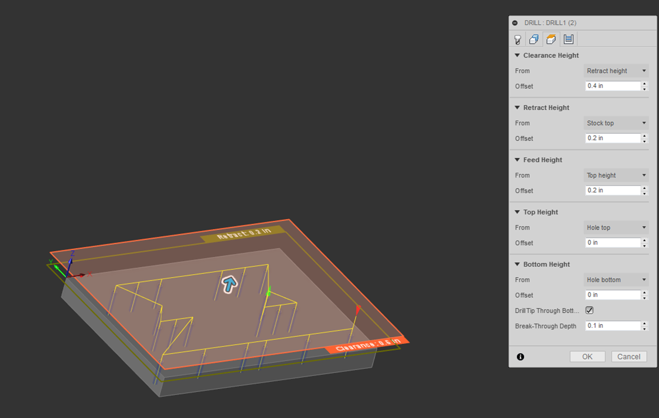Open the Tool tab icon

518,40
